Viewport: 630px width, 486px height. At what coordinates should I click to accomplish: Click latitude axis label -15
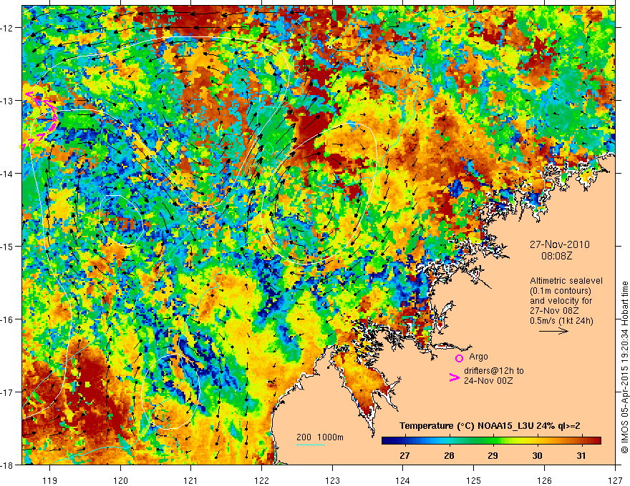click(7, 246)
